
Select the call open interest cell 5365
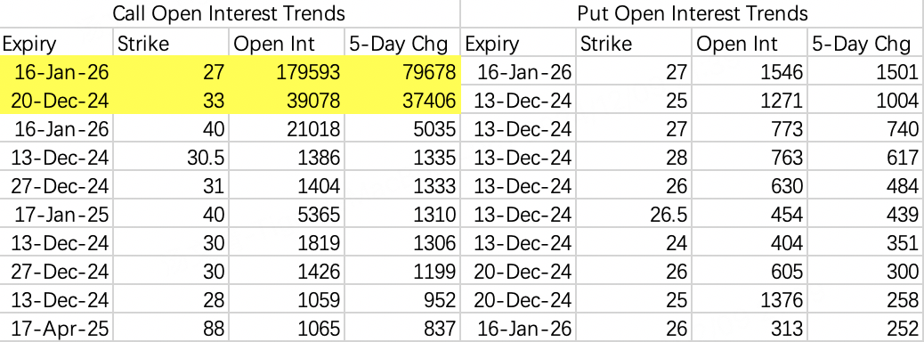pos(286,214)
